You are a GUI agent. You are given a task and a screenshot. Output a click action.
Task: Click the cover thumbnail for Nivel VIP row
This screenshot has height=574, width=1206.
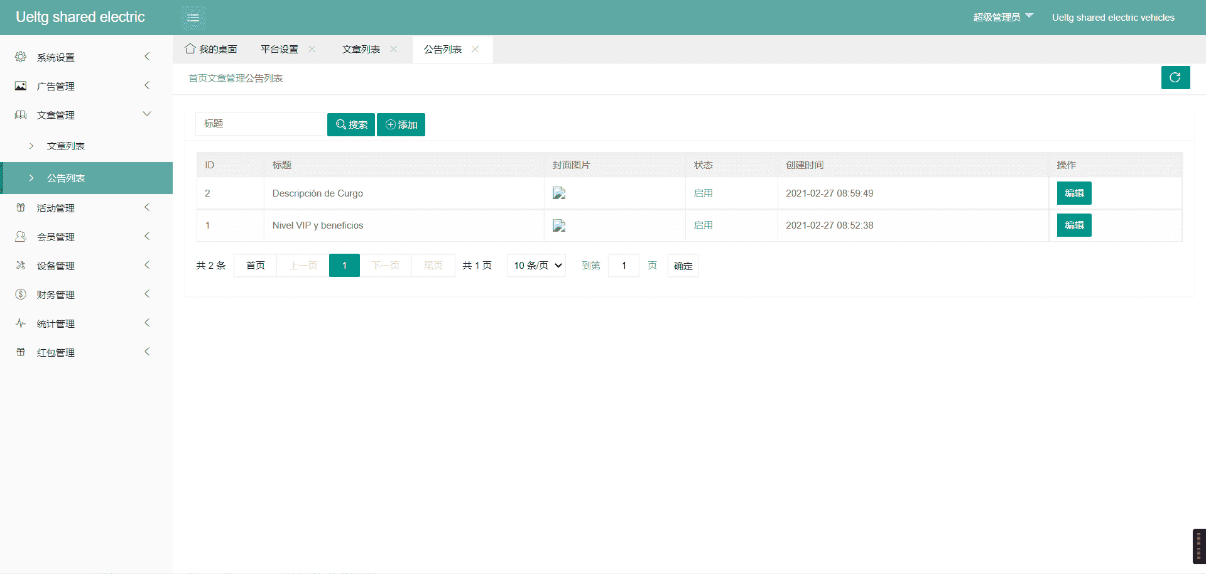[559, 225]
